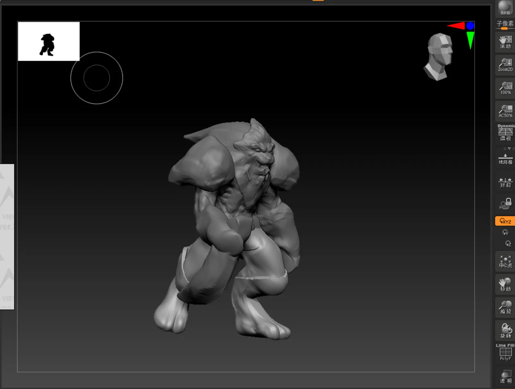Viewport: 515px width, 389px height.
Task: Toggle the camera lock icon
Action: pyautogui.click(x=505, y=203)
